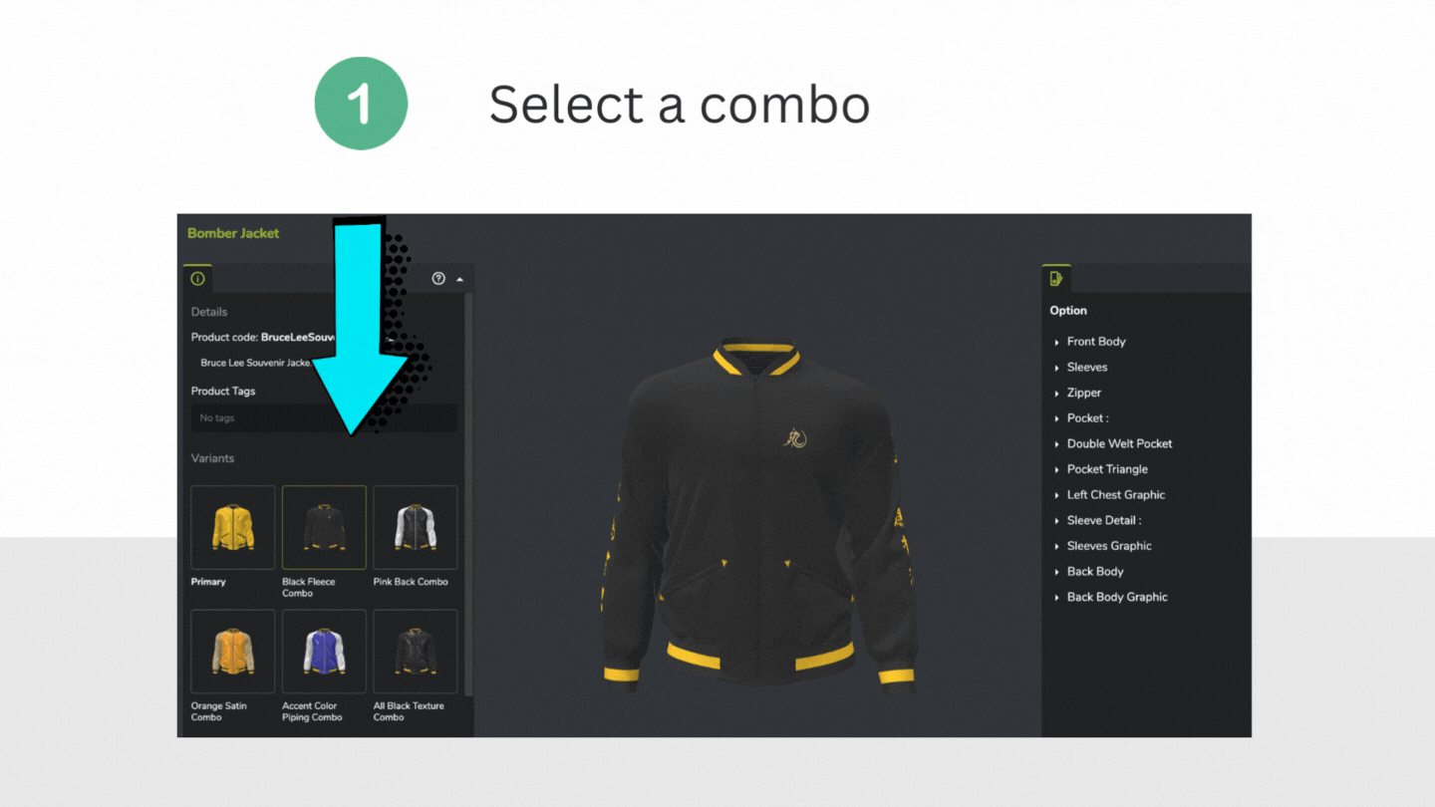Collapse the details panel with the small up arrow

(459, 280)
